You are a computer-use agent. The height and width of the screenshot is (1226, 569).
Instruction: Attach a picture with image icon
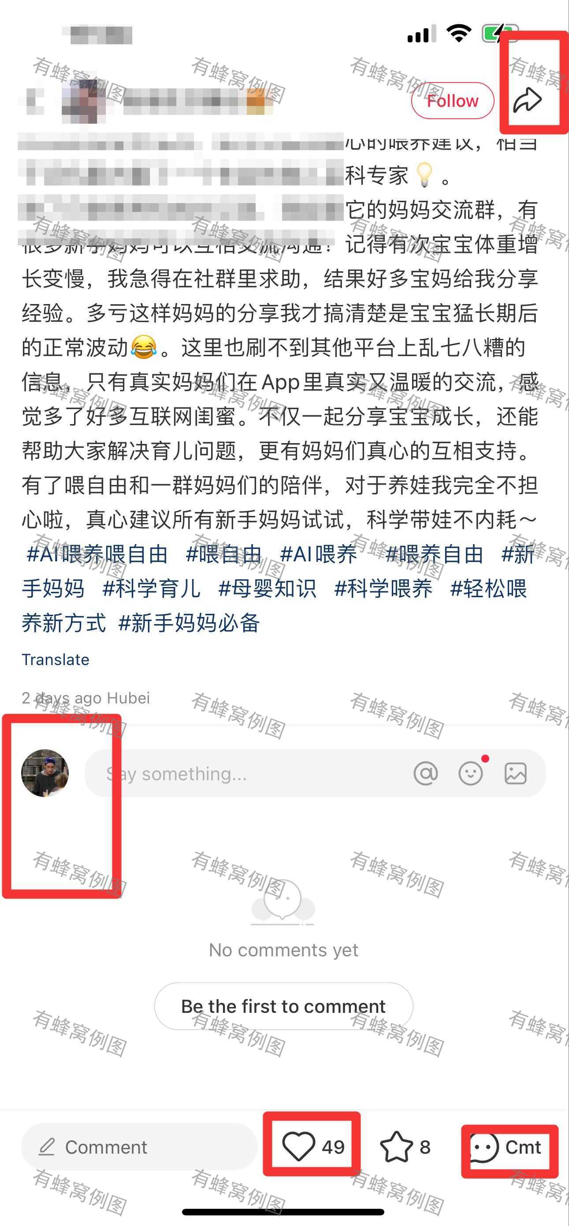click(515, 773)
